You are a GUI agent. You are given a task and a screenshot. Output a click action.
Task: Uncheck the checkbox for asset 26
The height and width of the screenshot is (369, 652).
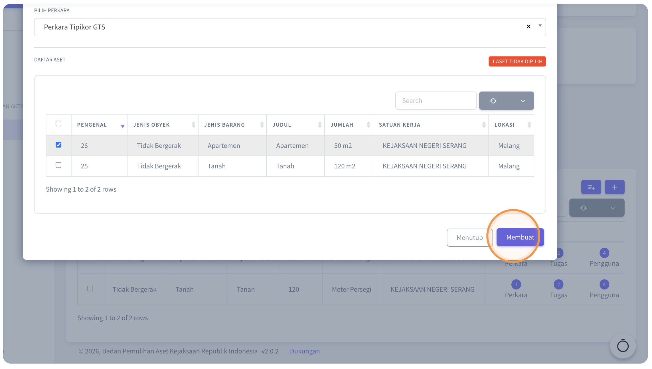[x=58, y=145]
